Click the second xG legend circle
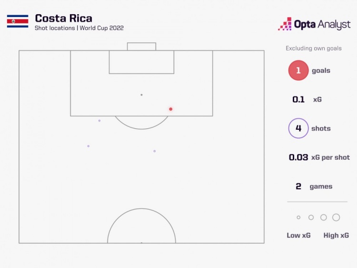Image resolution: width=357 pixels, height=268 pixels. coord(311,218)
